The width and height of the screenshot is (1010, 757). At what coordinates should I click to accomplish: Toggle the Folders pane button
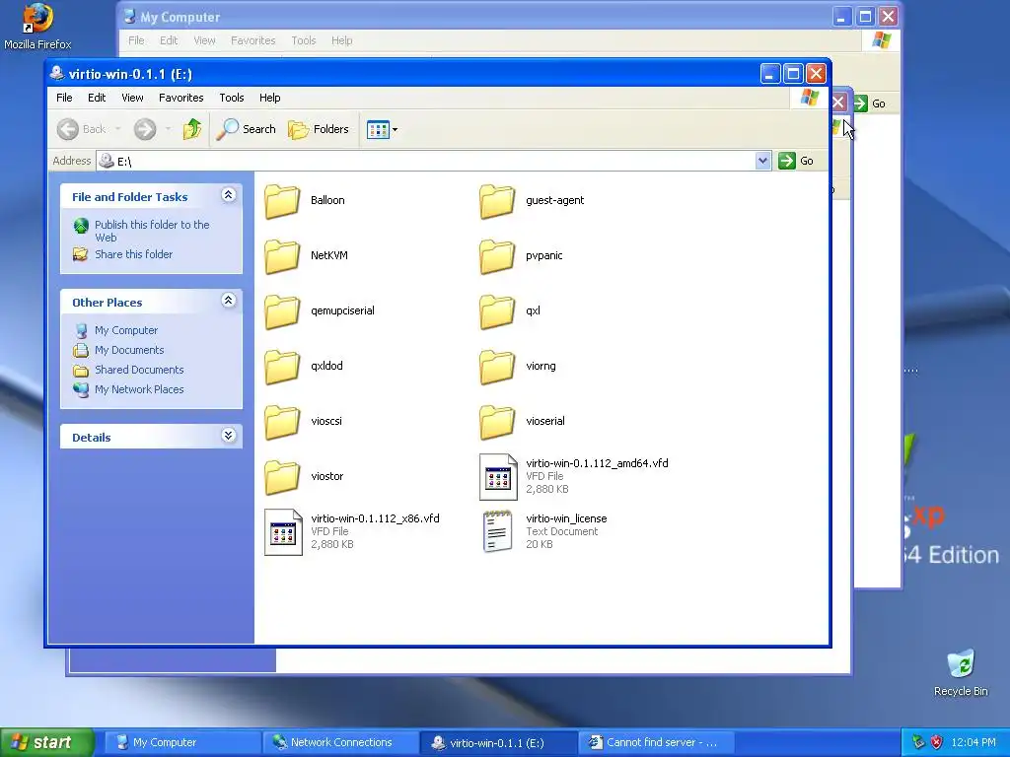pyautogui.click(x=319, y=129)
